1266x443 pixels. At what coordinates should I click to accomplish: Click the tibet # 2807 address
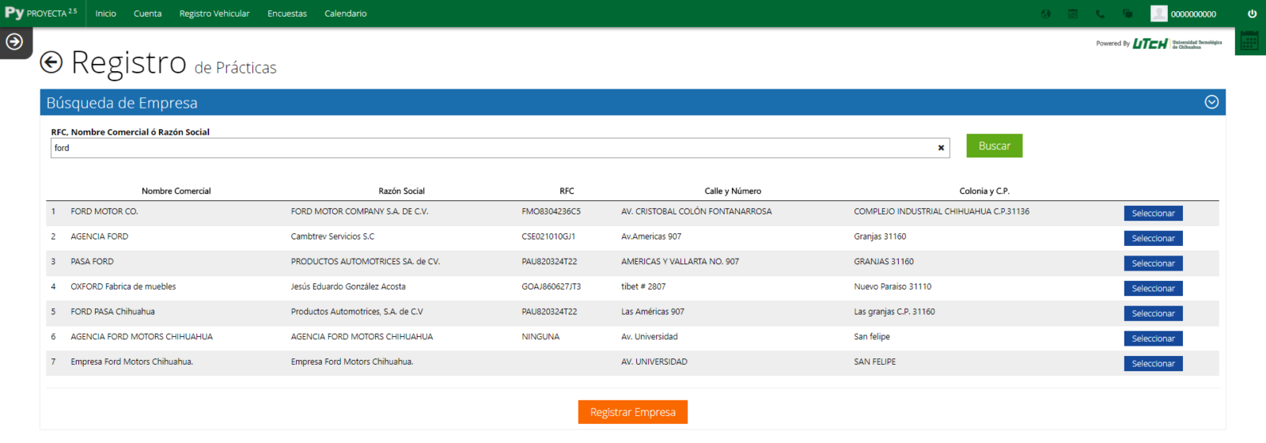[x=643, y=286]
